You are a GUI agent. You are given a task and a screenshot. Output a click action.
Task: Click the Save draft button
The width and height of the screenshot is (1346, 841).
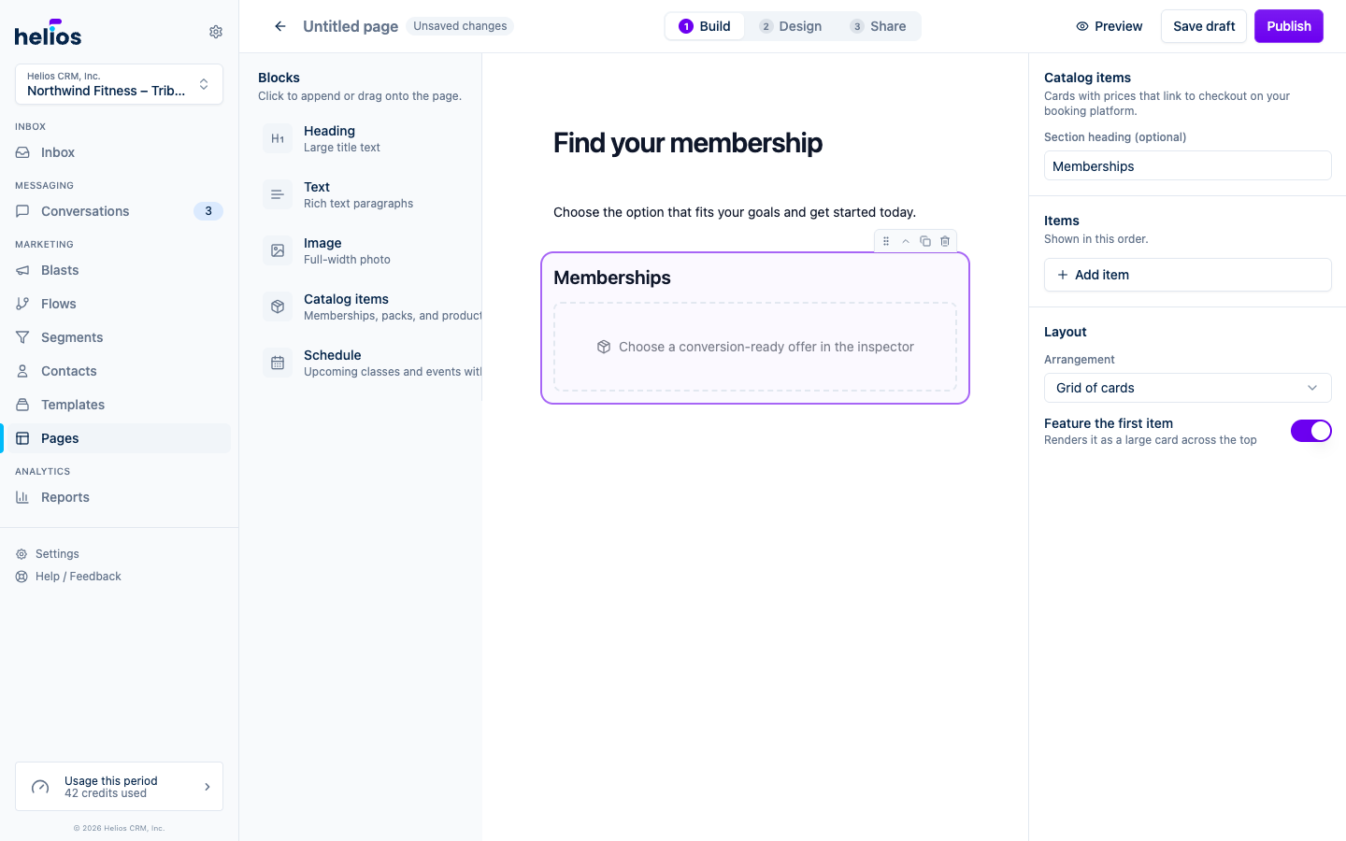pos(1204,26)
